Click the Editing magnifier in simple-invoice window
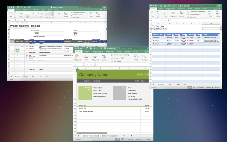Viewport: 227px width, 142px height. coord(144,56)
